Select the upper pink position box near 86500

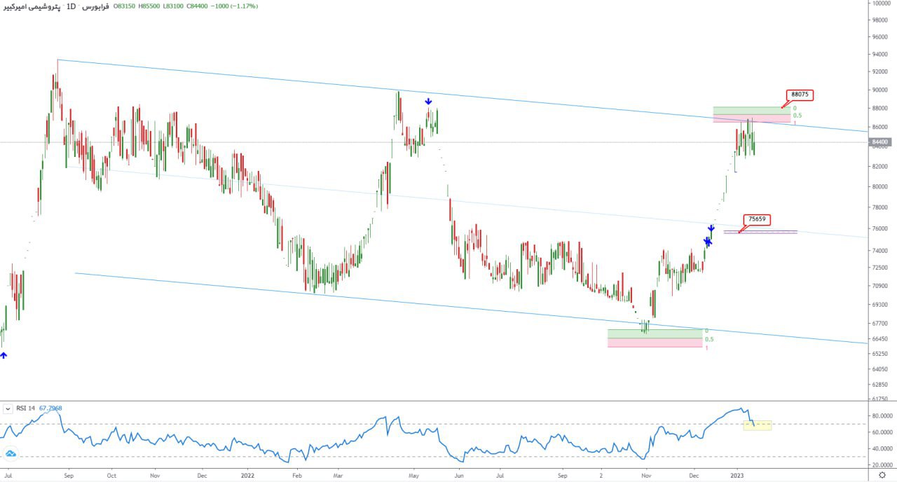[x=750, y=119]
